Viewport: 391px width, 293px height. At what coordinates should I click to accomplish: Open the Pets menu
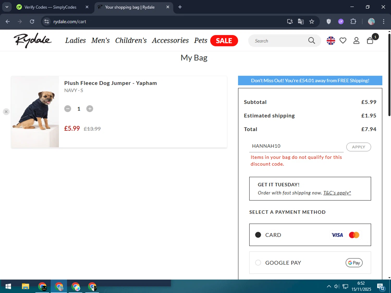coord(201,40)
